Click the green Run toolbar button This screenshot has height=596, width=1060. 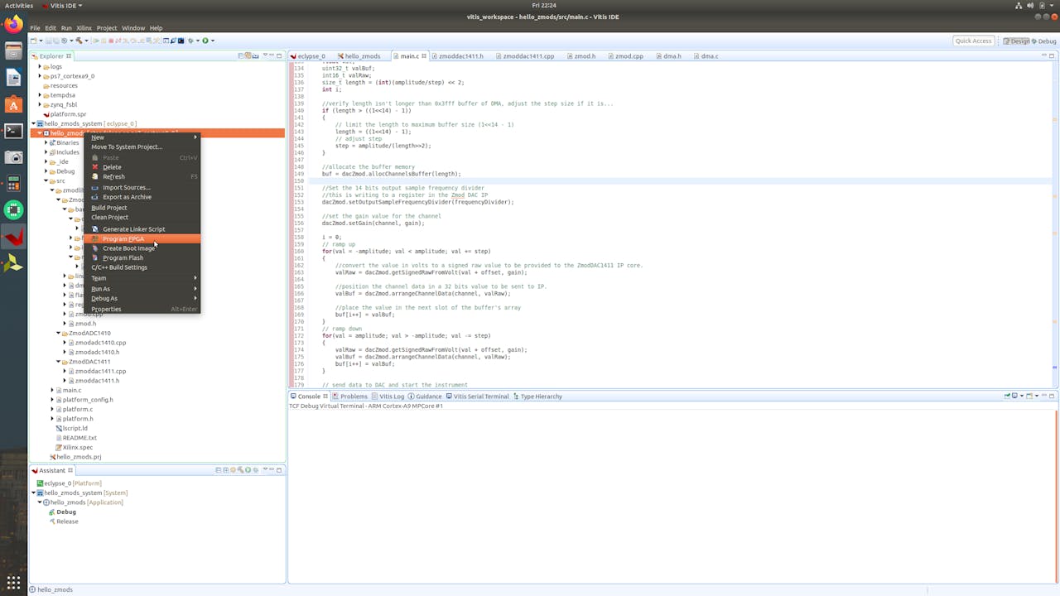[x=205, y=41]
